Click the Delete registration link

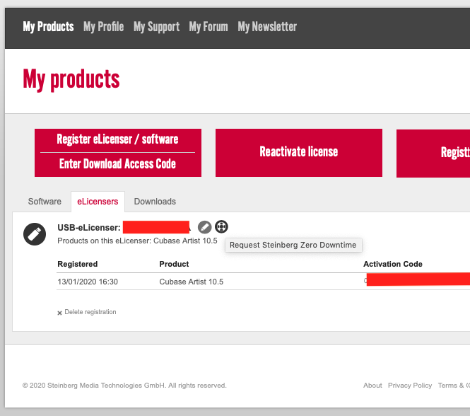[90, 312]
